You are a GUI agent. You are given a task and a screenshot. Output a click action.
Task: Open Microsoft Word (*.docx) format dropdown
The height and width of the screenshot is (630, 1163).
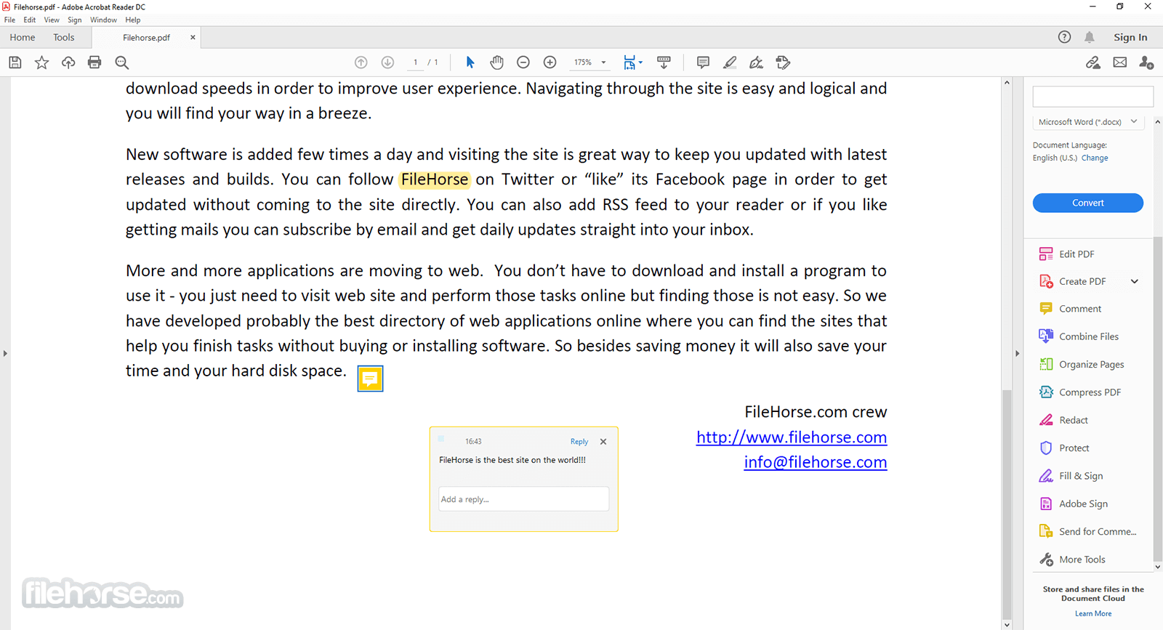point(1088,122)
